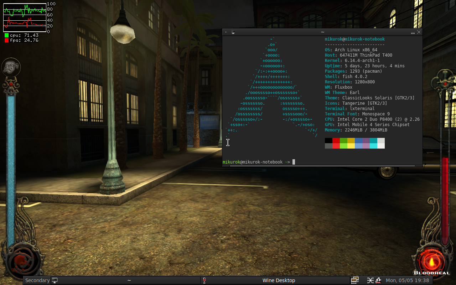The image size is (456, 285).
Task: Click the dark green color block
Action: [x=343, y=141]
